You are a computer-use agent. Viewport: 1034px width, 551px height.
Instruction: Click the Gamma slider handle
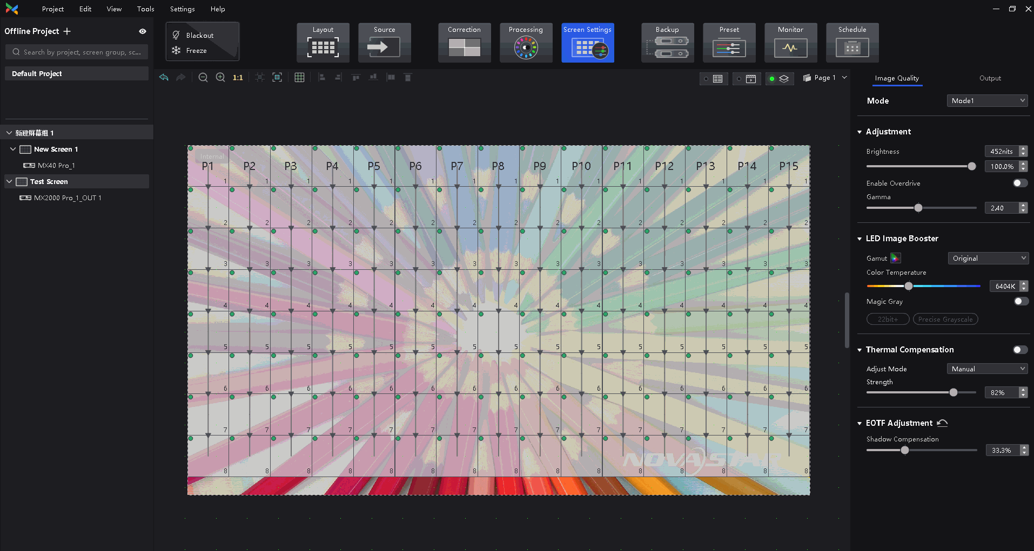(918, 208)
